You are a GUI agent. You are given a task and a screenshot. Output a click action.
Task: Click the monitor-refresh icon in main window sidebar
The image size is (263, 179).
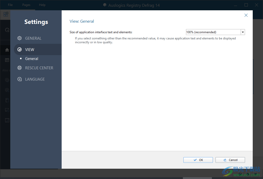[x=7, y=110]
